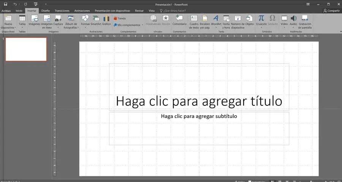Open the Archivo tab
The height and width of the screenshot is (182, 342).
pyautogui.click(x=6, y=11)
